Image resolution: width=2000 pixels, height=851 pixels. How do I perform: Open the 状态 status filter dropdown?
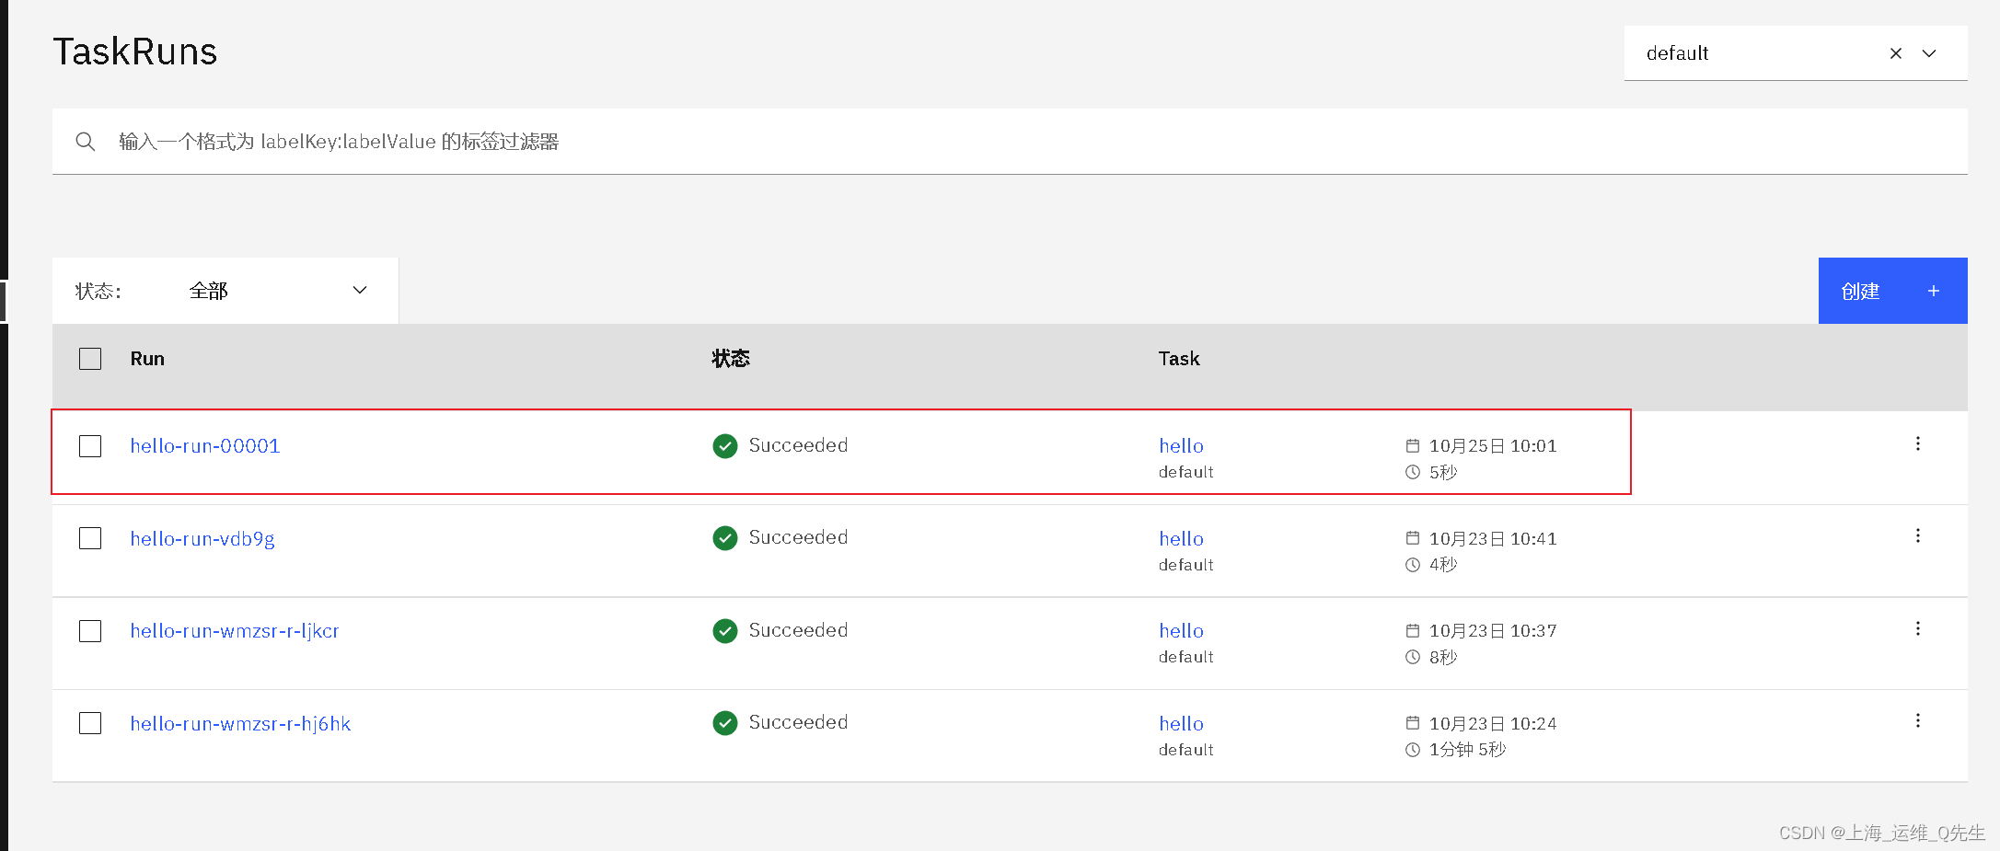[x=225, y=291]
